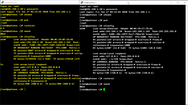Click the 'umask' command in right terminal
Image resolution: width=188 pixels, height=105 pixels.
(x=107, y=84)
